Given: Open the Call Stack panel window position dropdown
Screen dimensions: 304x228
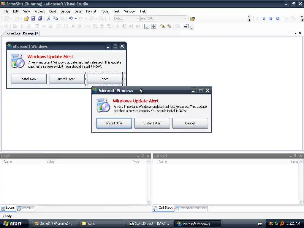Looking at the screenshot, I should pyautogui.click(x=290, y=156).
